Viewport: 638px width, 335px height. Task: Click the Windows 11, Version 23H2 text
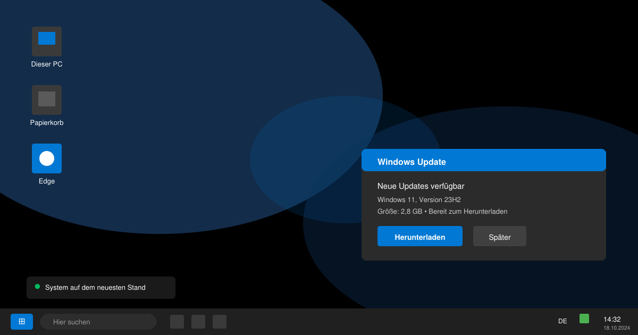pyautogui.click(x=419, y=200)
